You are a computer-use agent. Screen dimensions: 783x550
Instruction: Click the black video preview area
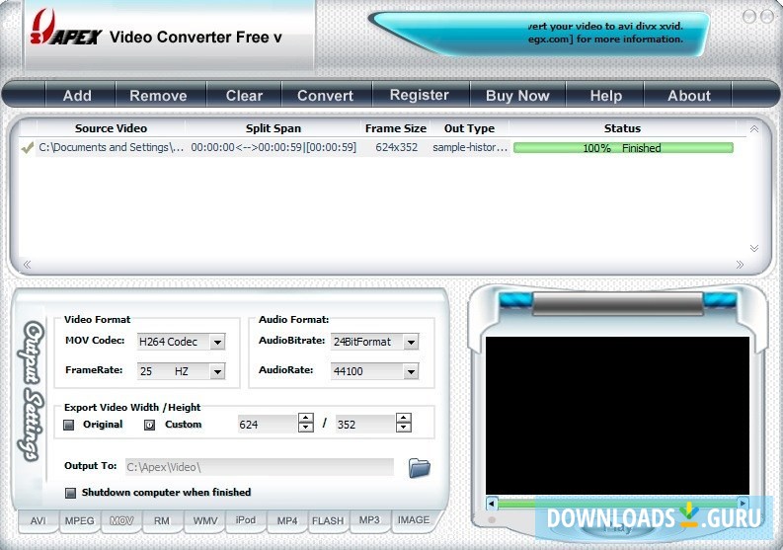[x=617, y=415]
